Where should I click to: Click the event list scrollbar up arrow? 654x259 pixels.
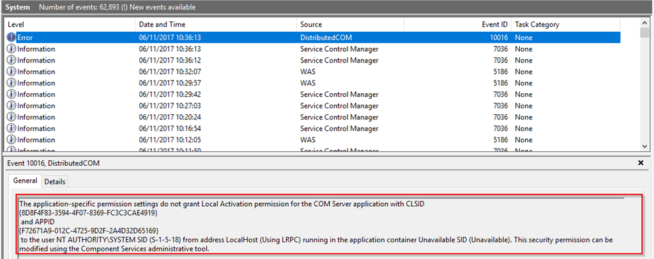click(644, 22)
